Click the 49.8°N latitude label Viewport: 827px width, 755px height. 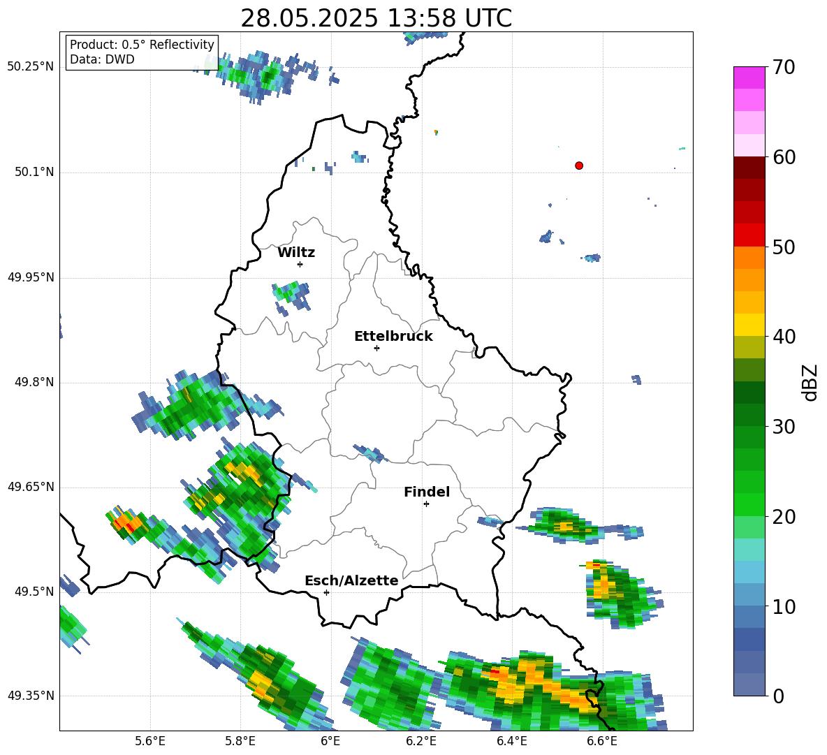(x=34, y=382)
